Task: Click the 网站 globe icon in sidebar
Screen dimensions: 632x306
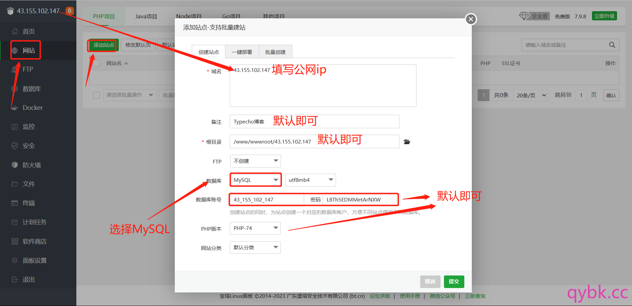Action: tap(15, 51)
